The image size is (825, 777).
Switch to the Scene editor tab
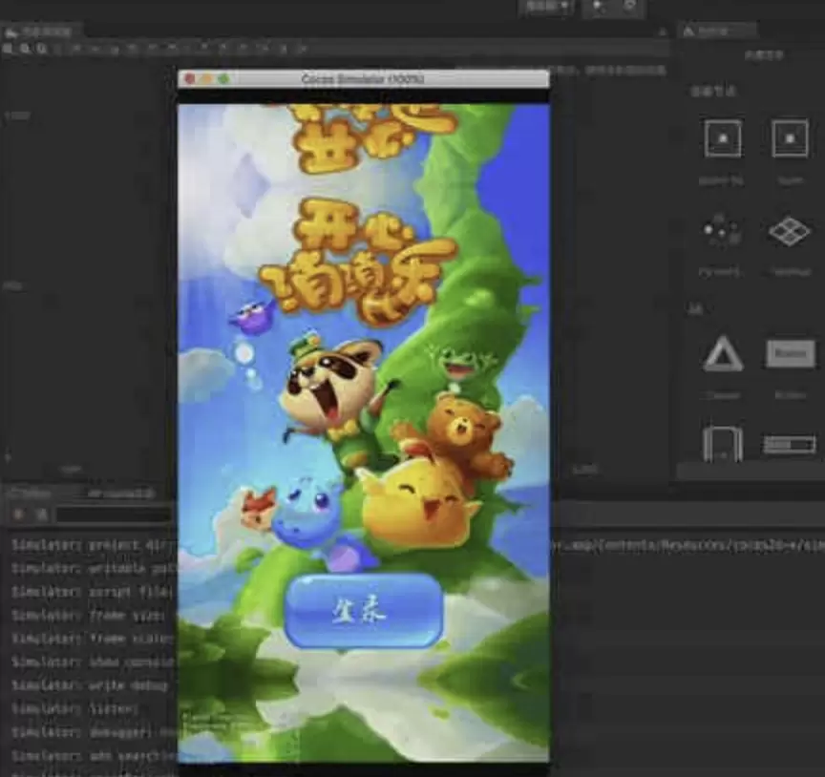coord(41,31)
